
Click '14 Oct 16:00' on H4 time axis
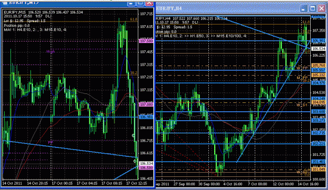pos(308,184)
